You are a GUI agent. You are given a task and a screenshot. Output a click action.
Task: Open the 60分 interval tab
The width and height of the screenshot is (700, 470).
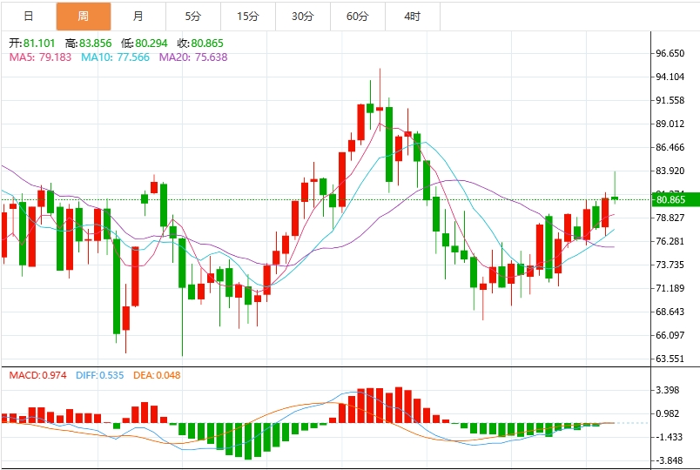358,17
